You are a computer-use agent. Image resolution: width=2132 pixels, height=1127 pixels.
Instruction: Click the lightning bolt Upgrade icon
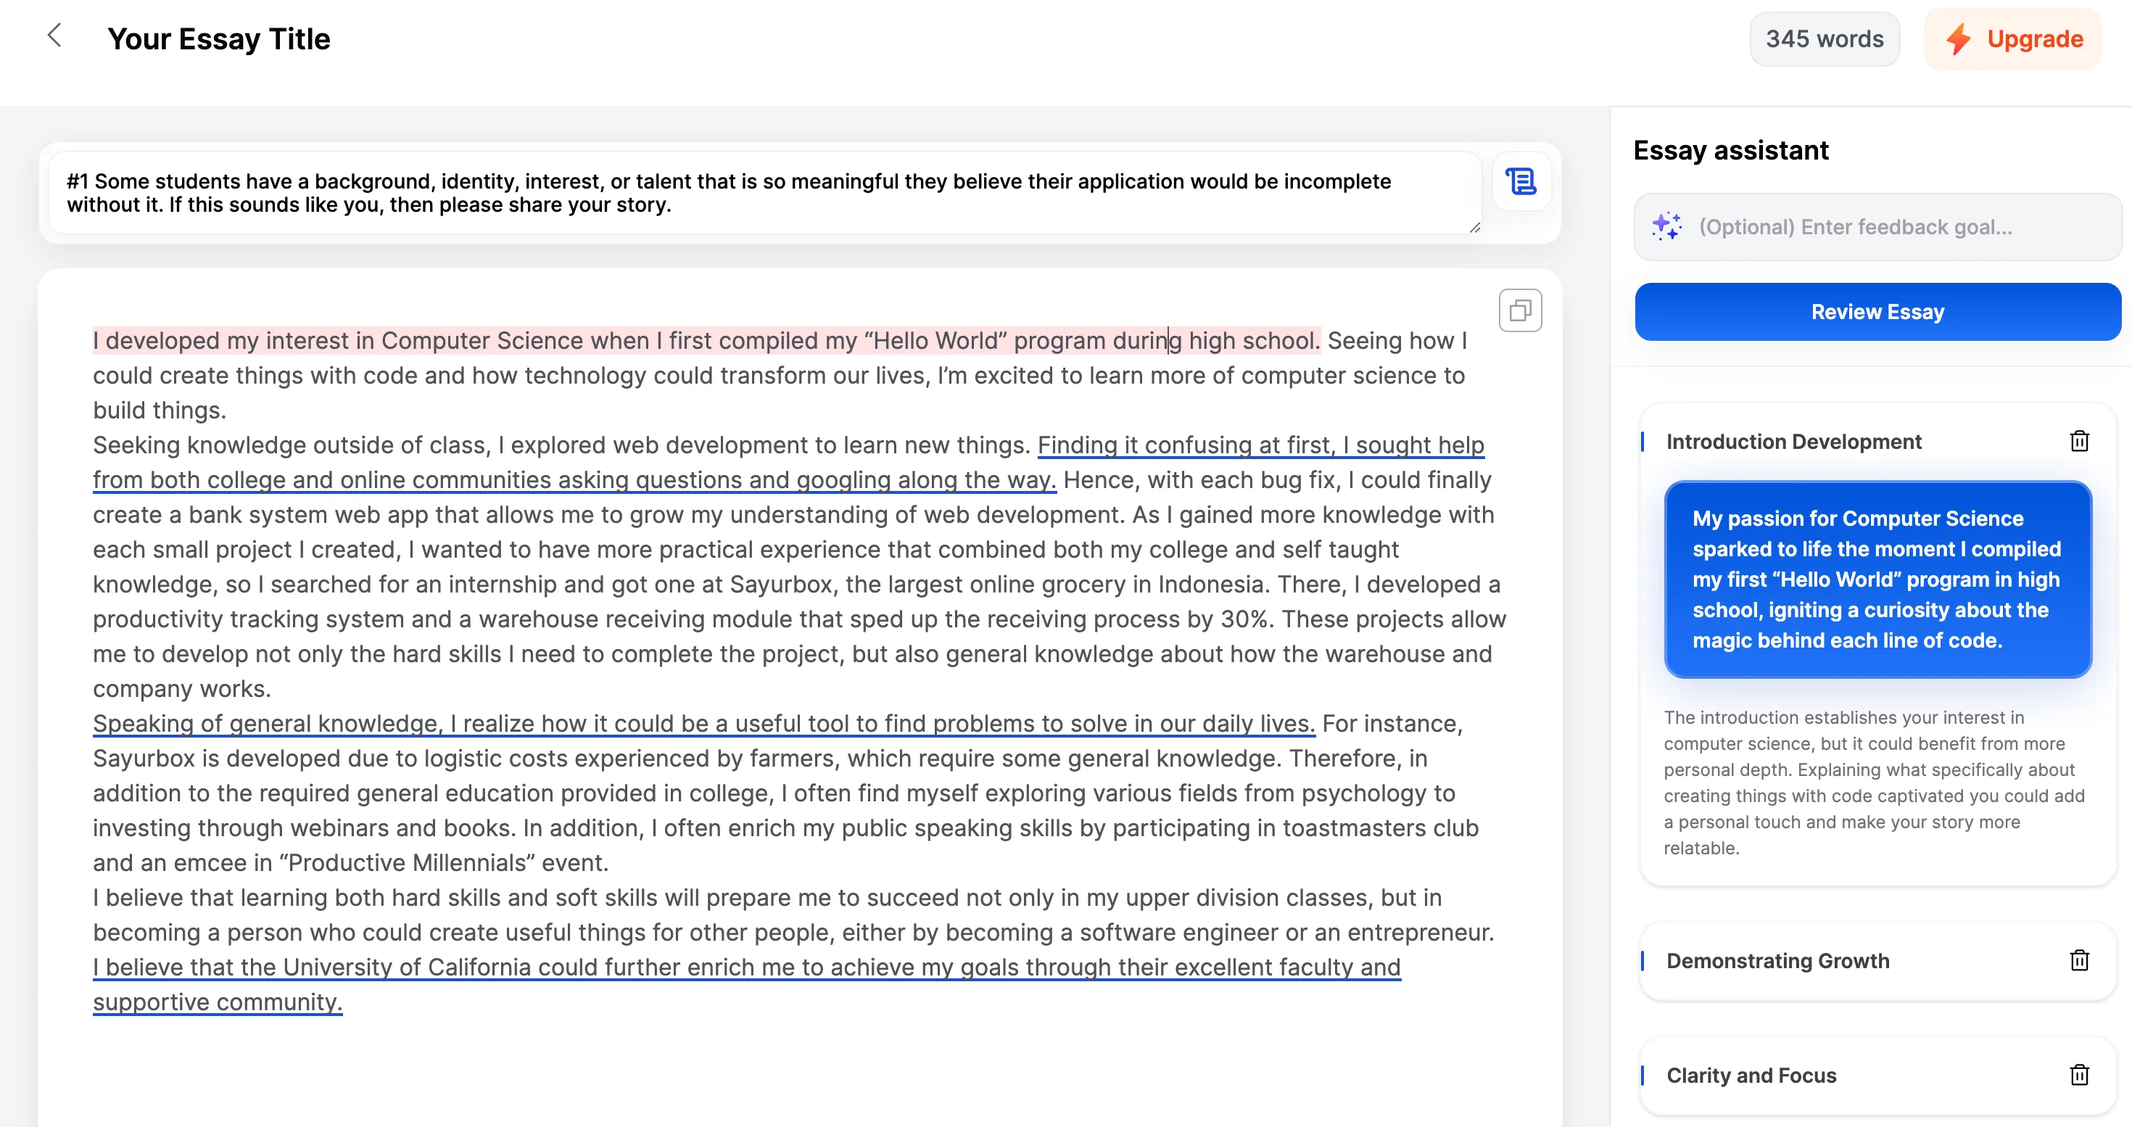click(x=1958, y=39)
